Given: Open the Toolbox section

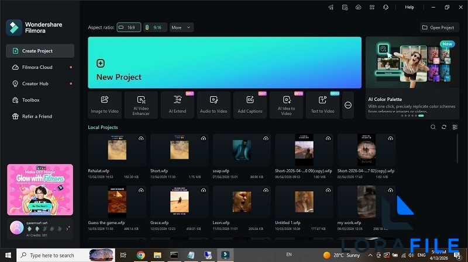Looking at the screenshot, I should pyautogui.click(x=40, y=100).
